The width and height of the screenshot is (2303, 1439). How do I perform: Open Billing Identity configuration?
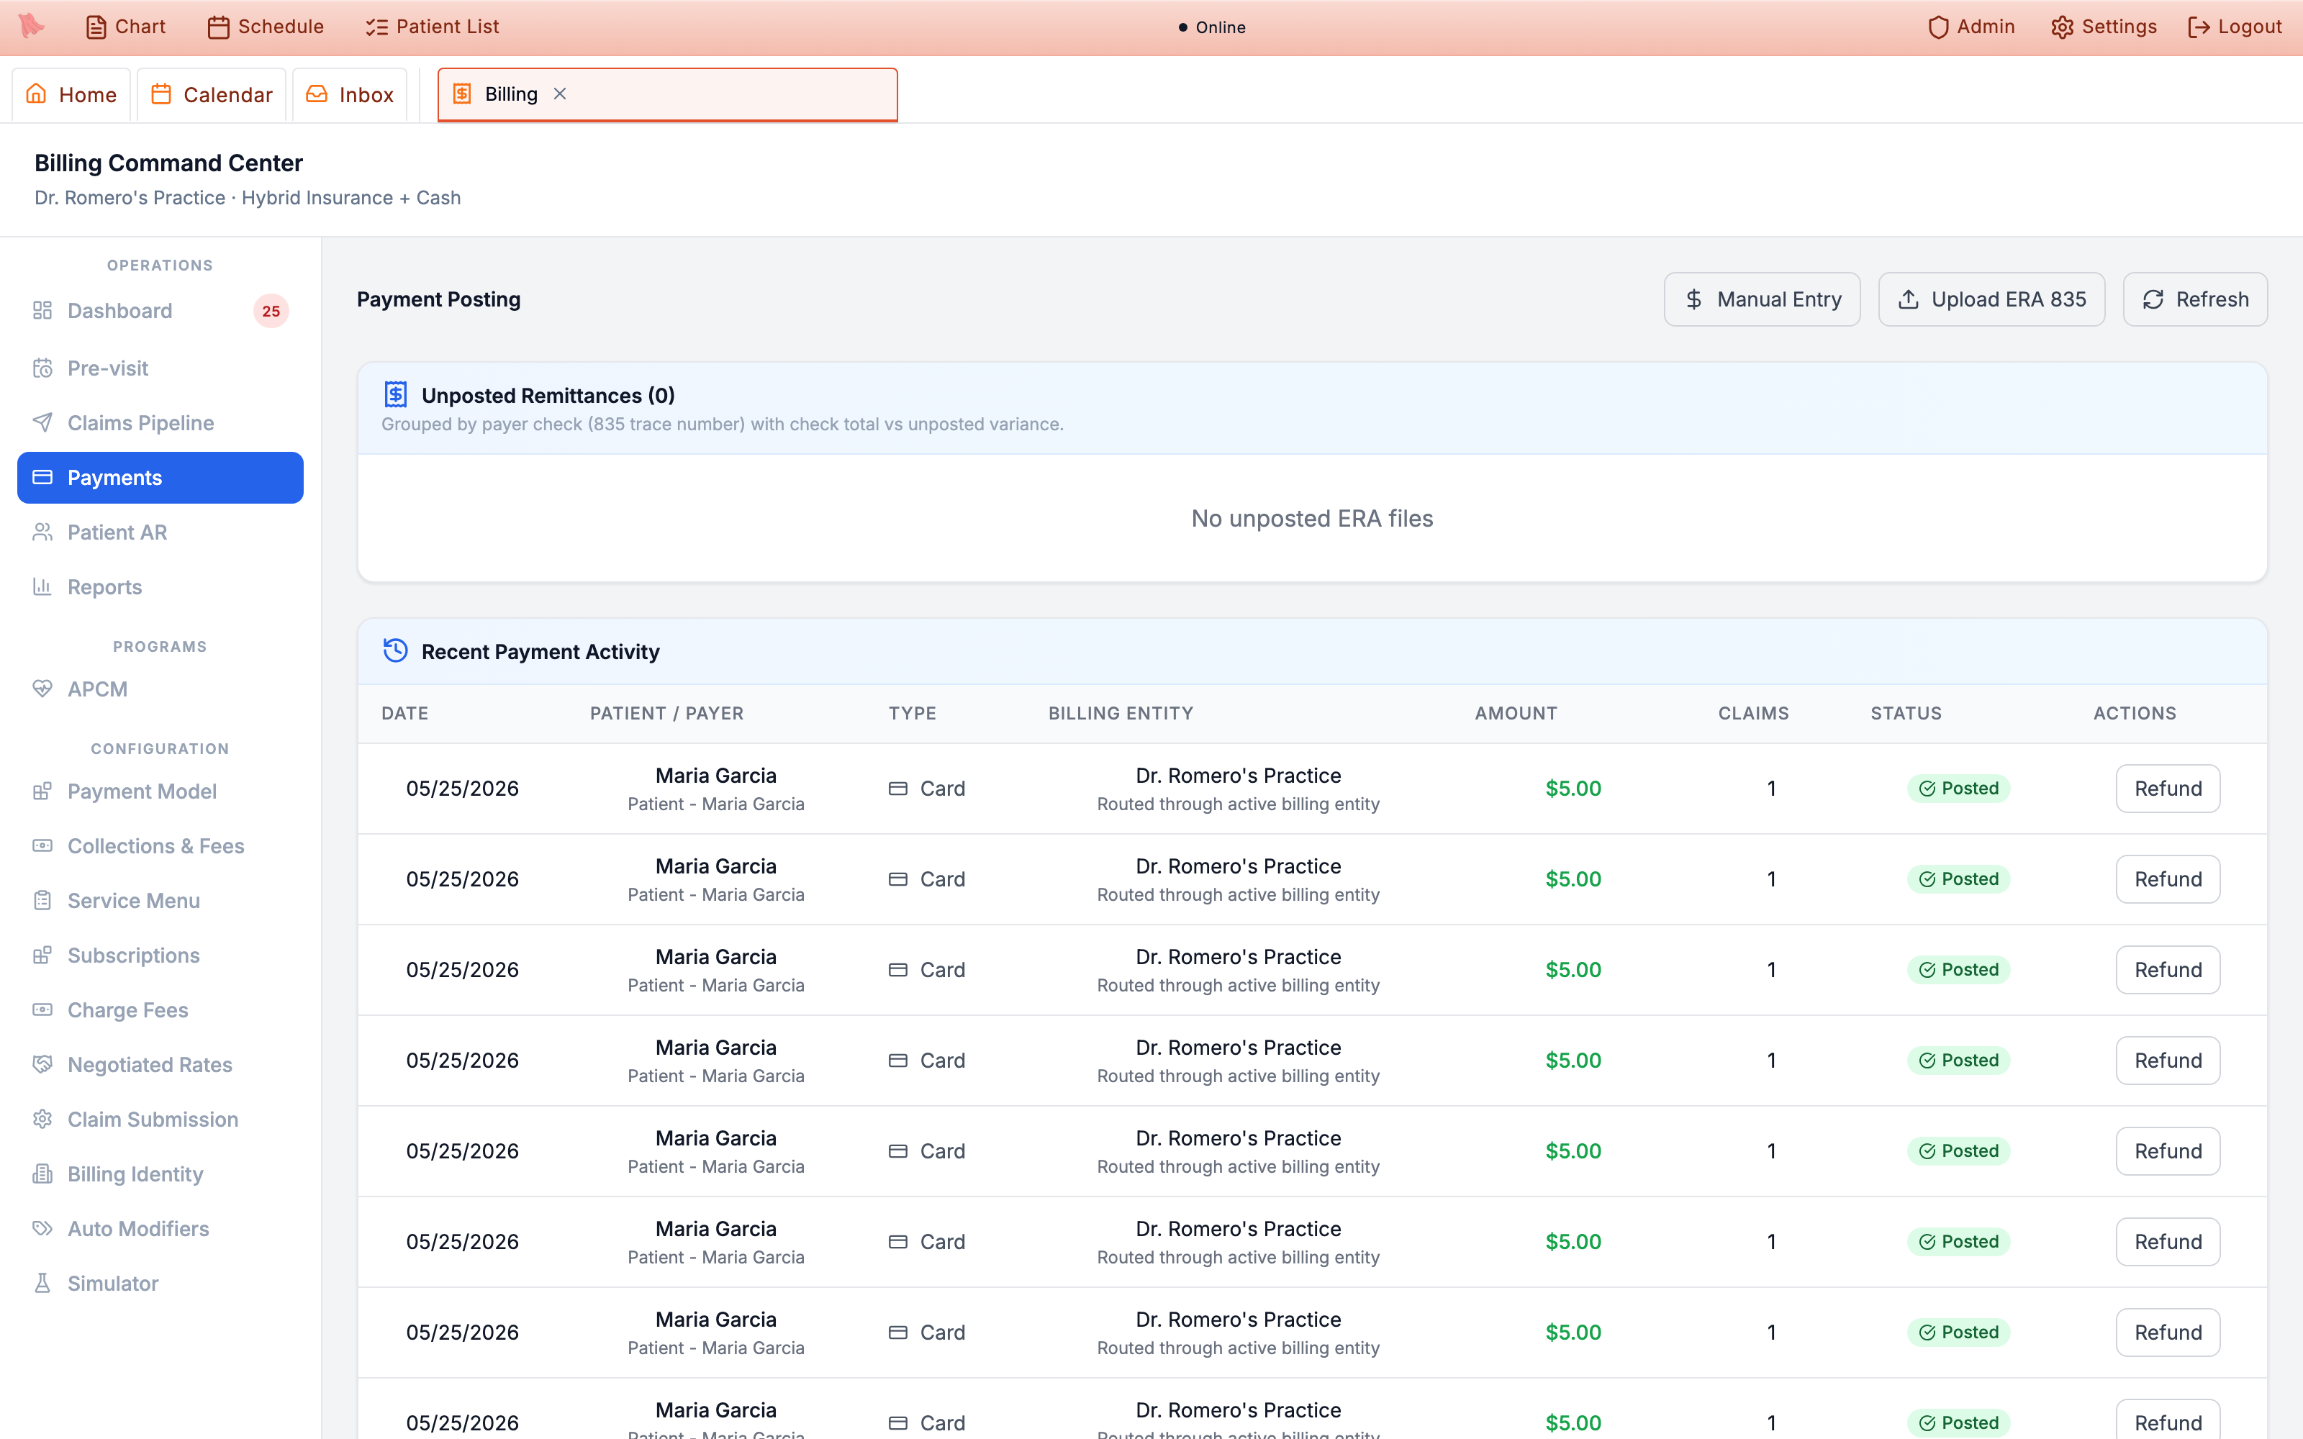pyautogui.click(x=160, y=1174)
